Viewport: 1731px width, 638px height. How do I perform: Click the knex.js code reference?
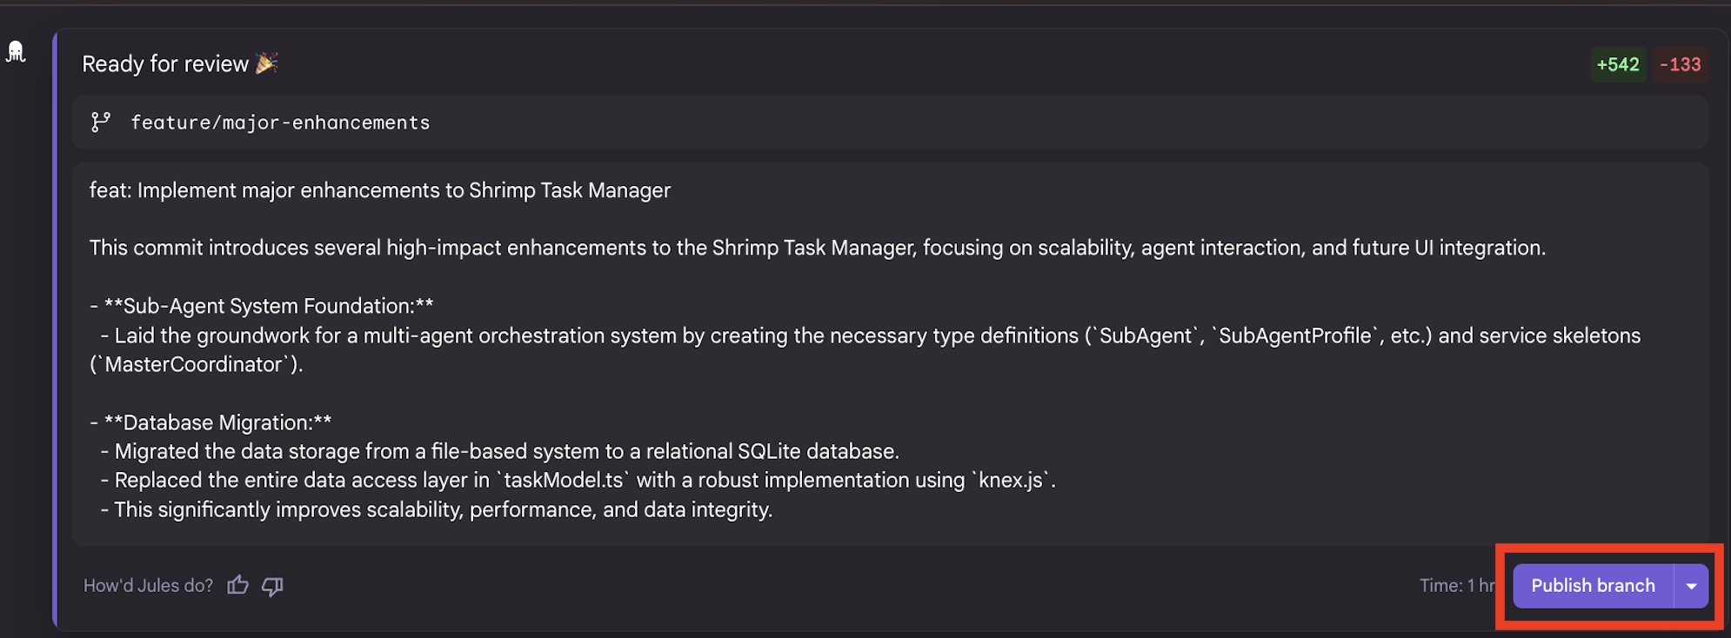pos(1010,480)
